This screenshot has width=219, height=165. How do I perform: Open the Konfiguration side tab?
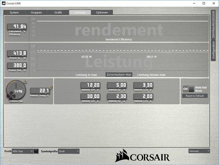(x=213, y=50)
